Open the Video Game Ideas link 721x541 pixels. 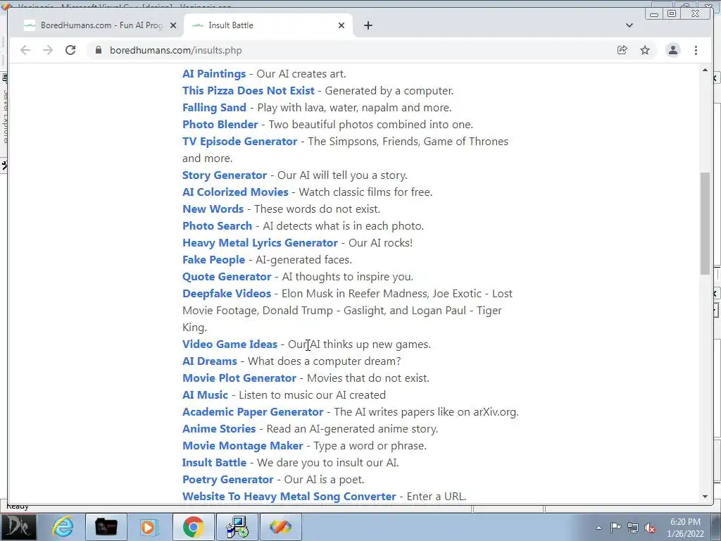click(x=230, y=344)
